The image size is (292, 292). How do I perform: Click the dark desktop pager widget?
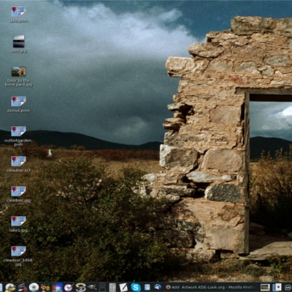click(102, 288)
